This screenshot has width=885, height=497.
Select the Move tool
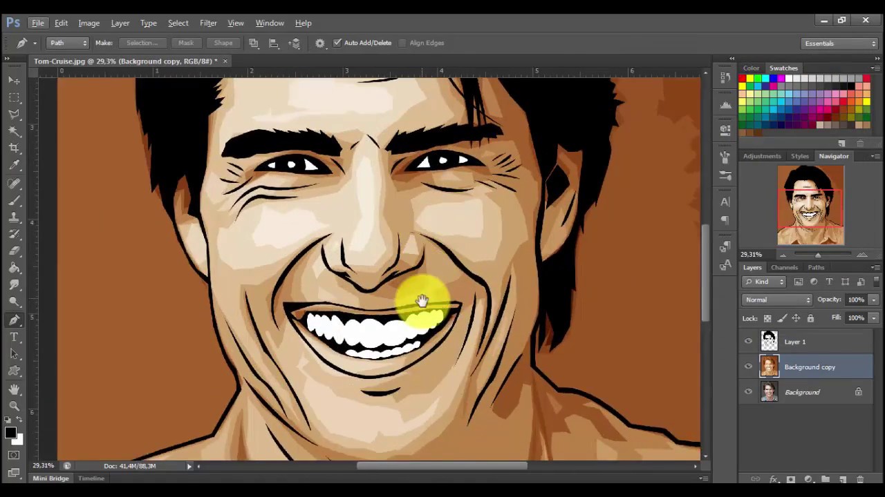coord(15,81)
